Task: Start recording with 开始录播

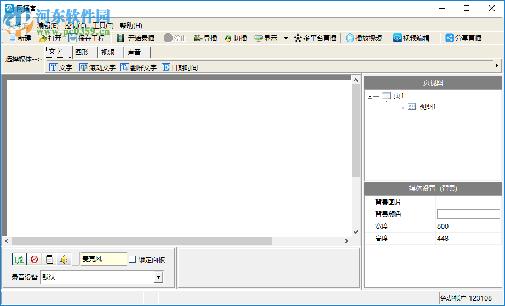Action: (136, 38)
